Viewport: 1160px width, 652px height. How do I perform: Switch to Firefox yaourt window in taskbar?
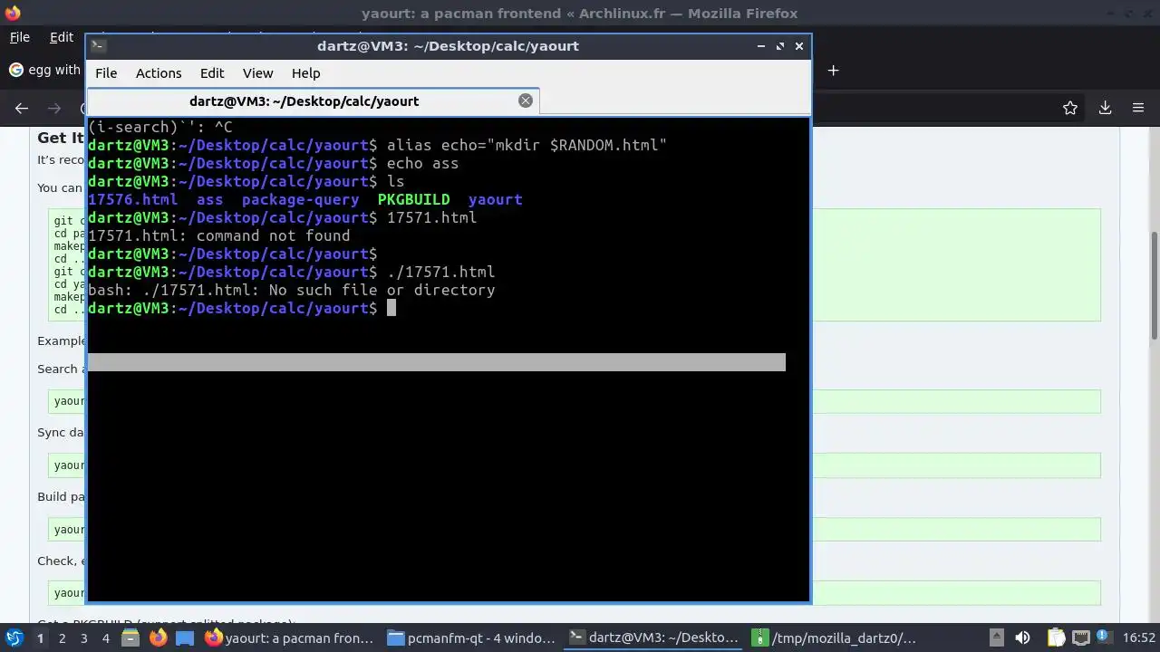290,638
